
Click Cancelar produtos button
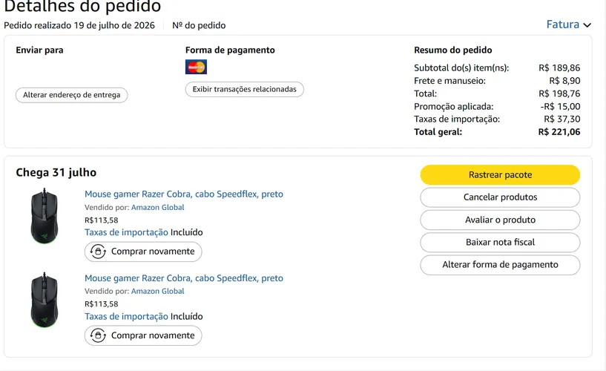(500, 197)
